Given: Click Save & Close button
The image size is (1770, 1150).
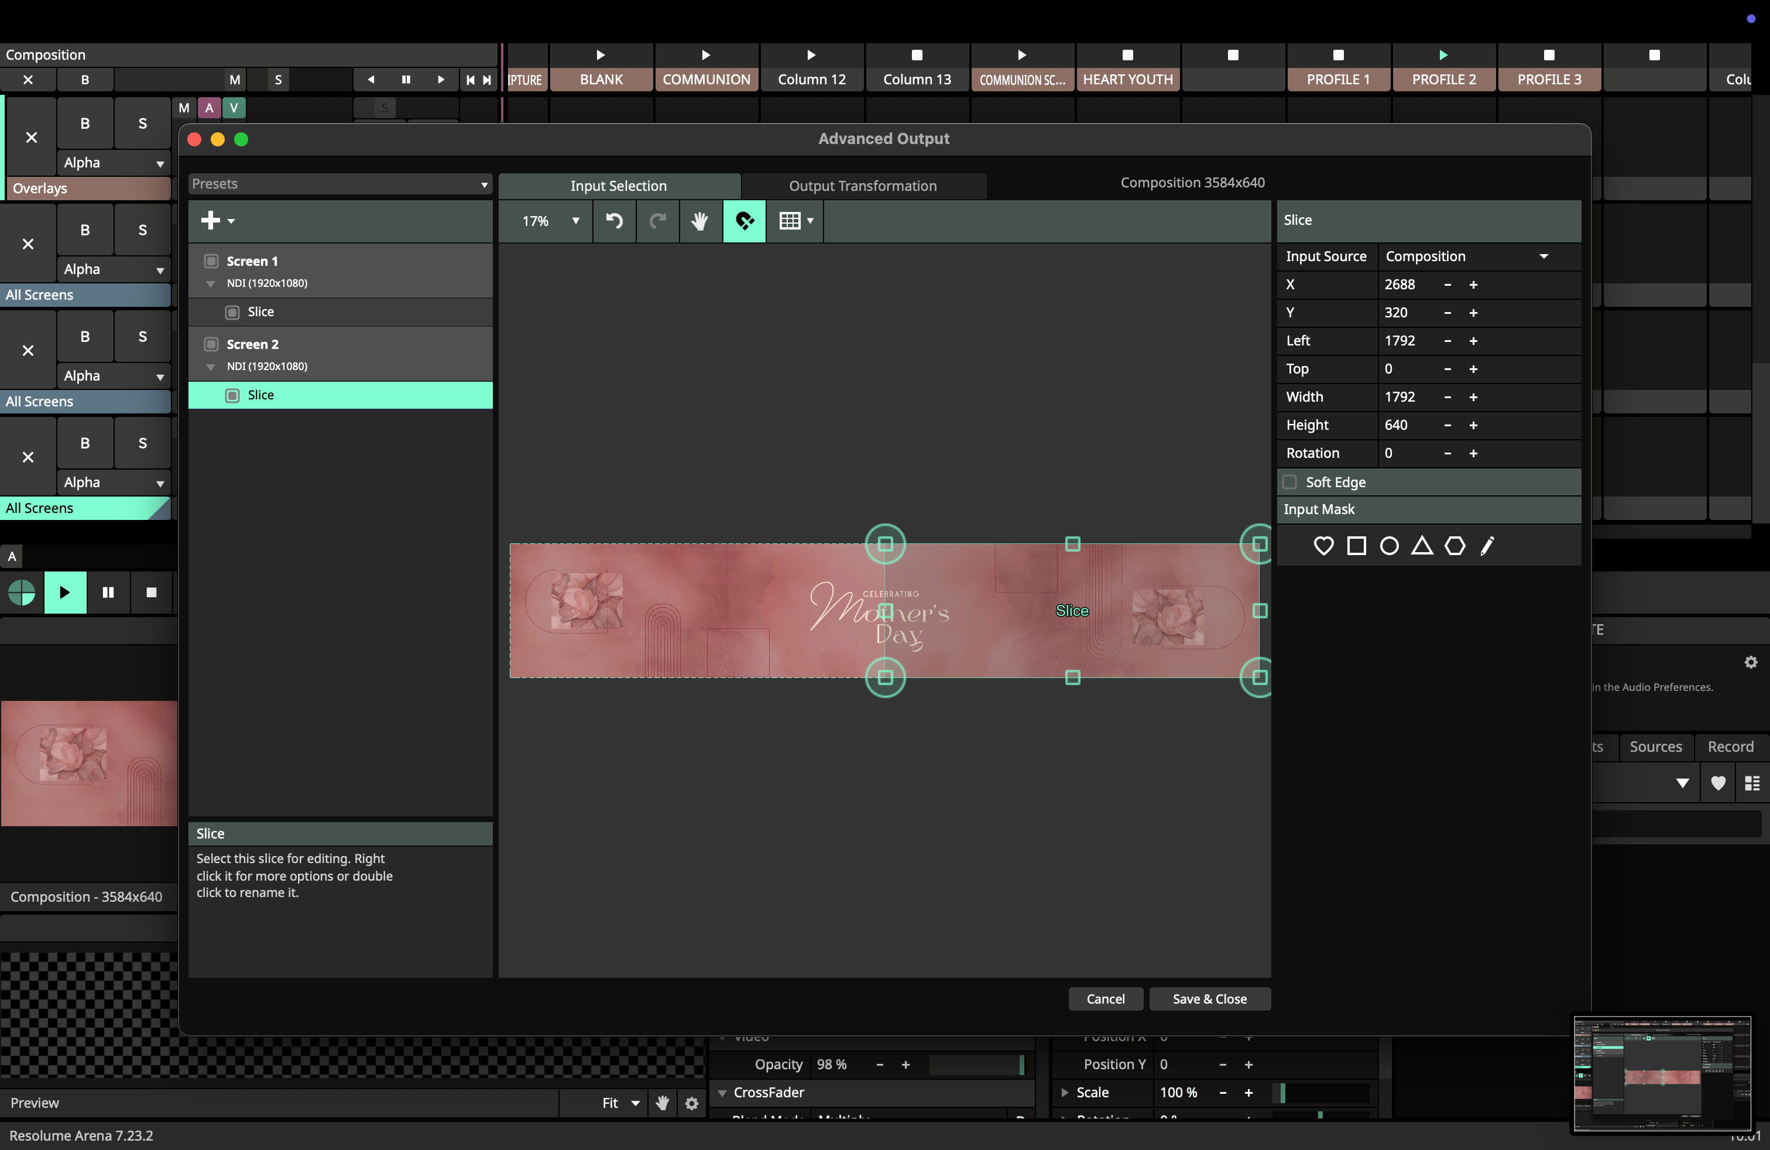Looking at the screenshot, I should pyautogui.click(x=1209, y=998).
